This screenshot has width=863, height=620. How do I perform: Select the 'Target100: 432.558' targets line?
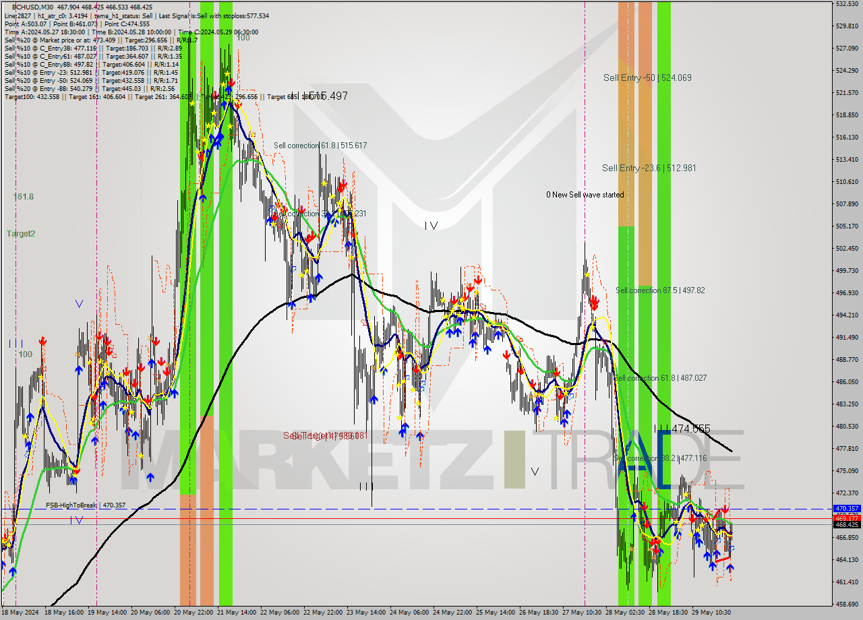coord(163,96)
